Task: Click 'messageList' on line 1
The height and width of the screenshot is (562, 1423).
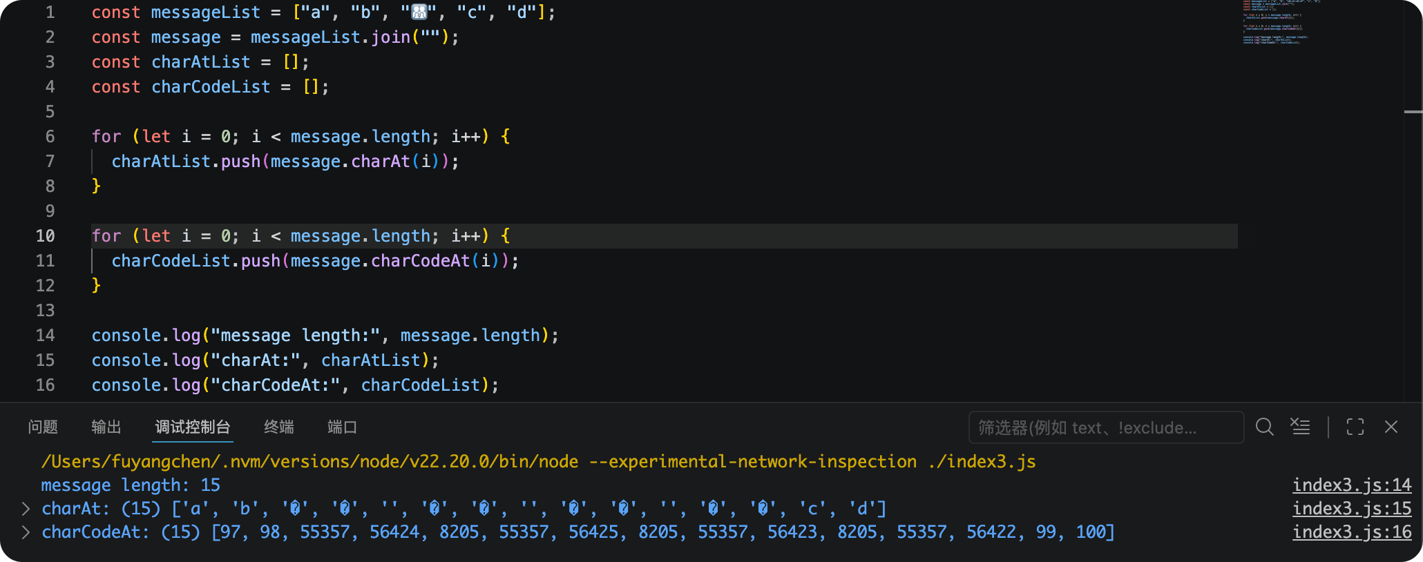Action: pos(206,12)
